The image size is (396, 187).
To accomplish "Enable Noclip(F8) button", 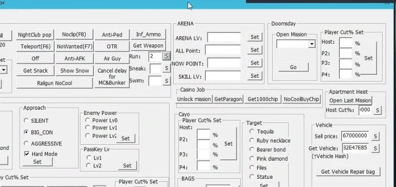I will click(74, 35).
